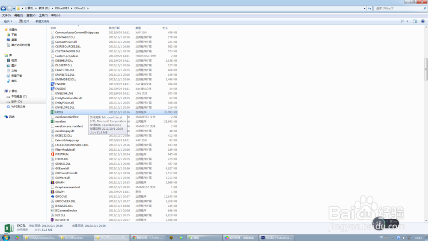Click the vertical scrollbar thumb
This screenshot has width=428, height=241.
click(426, 69)
